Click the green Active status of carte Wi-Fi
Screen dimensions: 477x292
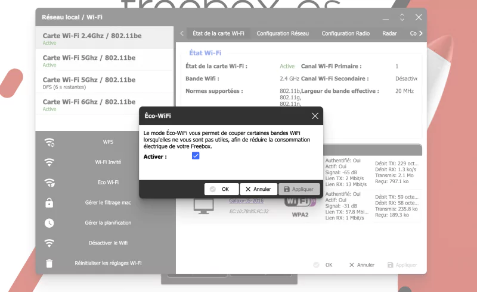287,66
